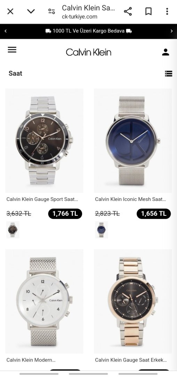Show the previous promo banner message
Screen dimensions: 177x377
pyautogui.click(x=6, y=31)
